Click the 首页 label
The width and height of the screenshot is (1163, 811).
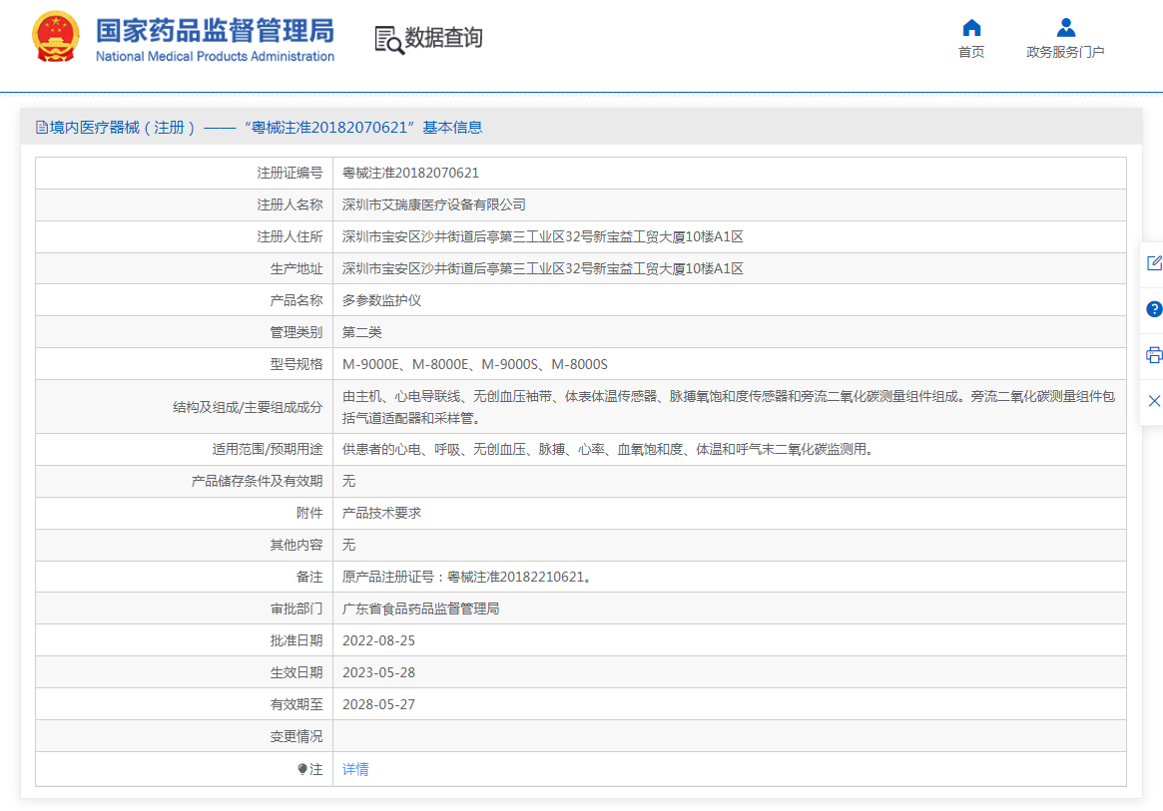click(971, 52)
